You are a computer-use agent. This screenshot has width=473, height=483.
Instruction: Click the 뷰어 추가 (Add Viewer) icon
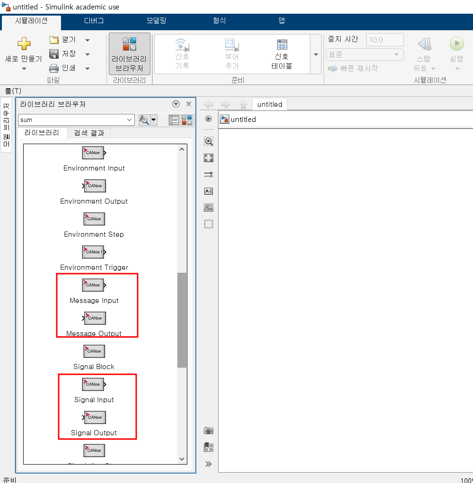[x=232, y=45]
